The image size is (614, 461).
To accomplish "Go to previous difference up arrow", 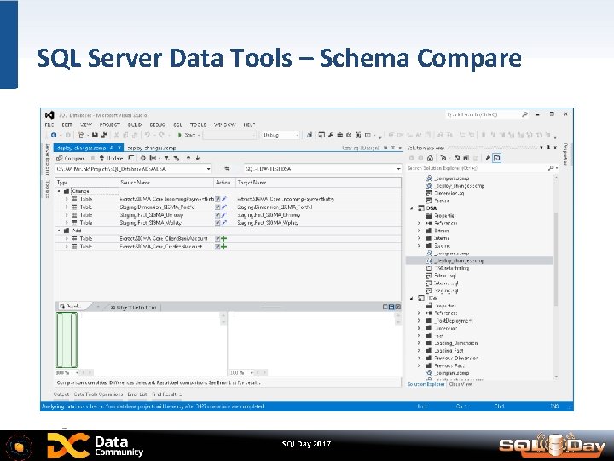I will click(x=188, y=158).
